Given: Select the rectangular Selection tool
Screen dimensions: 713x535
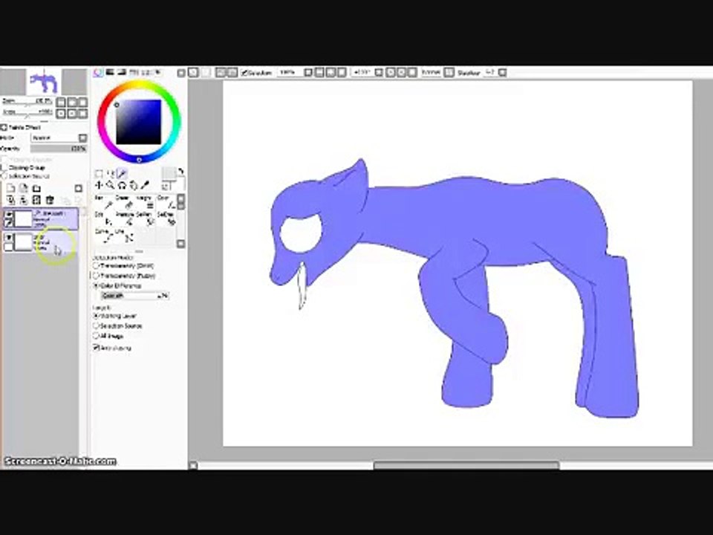Looking at the screenshot, I should point(99,173).
